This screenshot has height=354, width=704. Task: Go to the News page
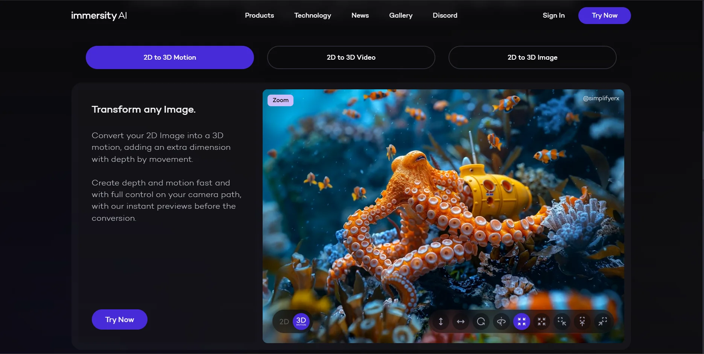360,15
